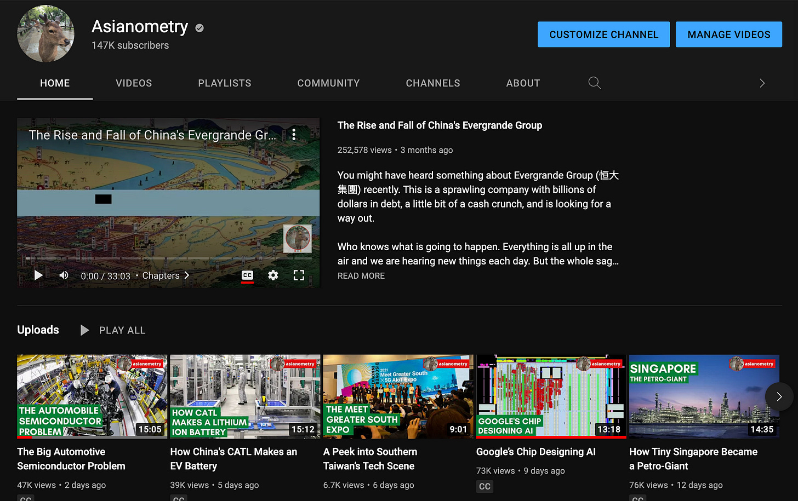Open the PLAYLISTS tab
Viewport: 798px width, 501px height.
tap(225, 83)
